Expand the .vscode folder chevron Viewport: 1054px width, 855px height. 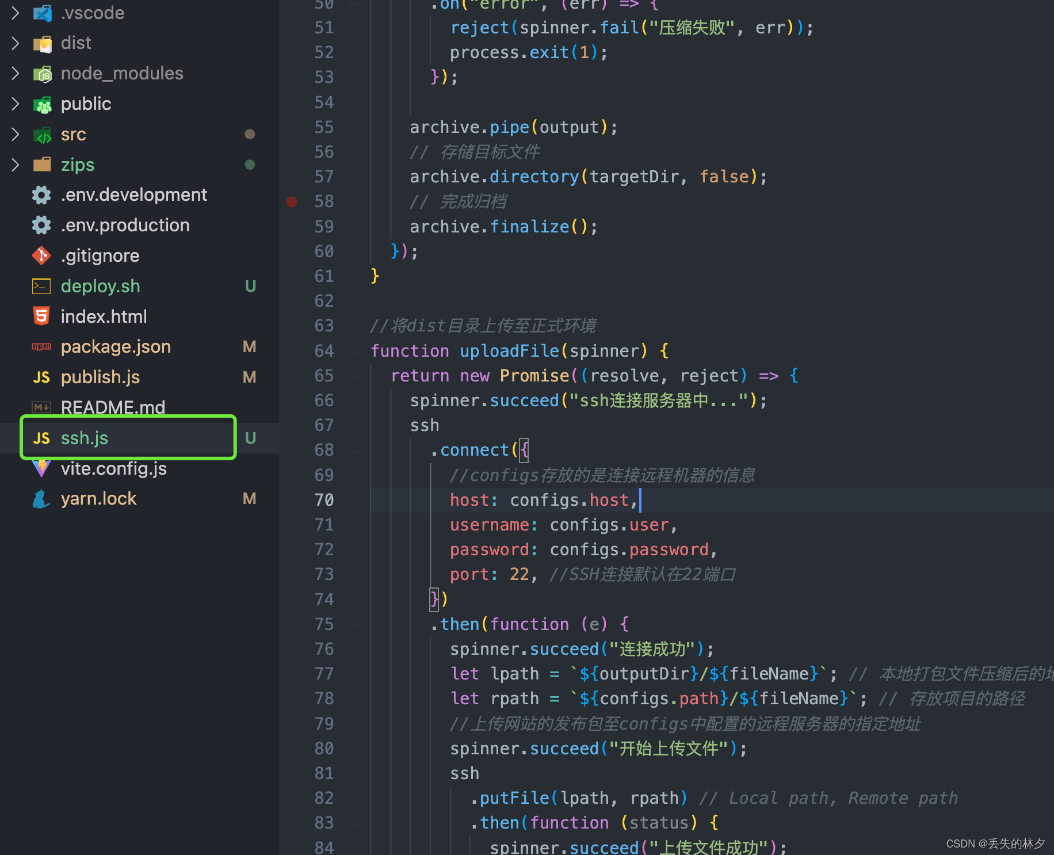pyautogui.click(x=16, y=13)
